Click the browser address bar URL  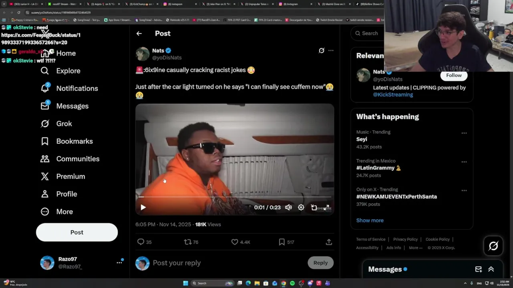[x=61, y=12]
